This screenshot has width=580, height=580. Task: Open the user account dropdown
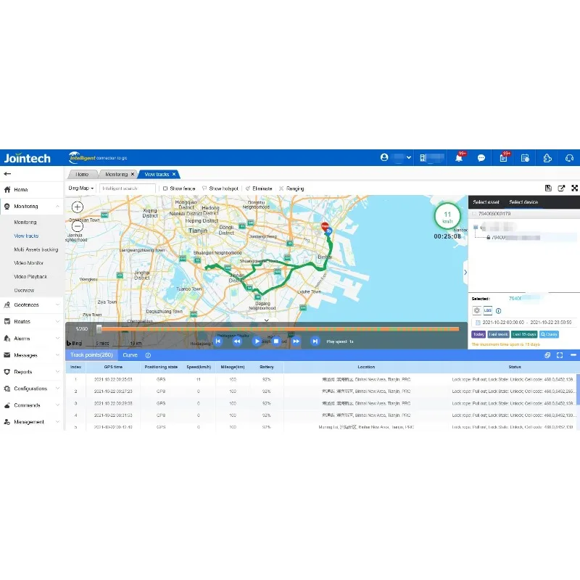pos(396,158)
